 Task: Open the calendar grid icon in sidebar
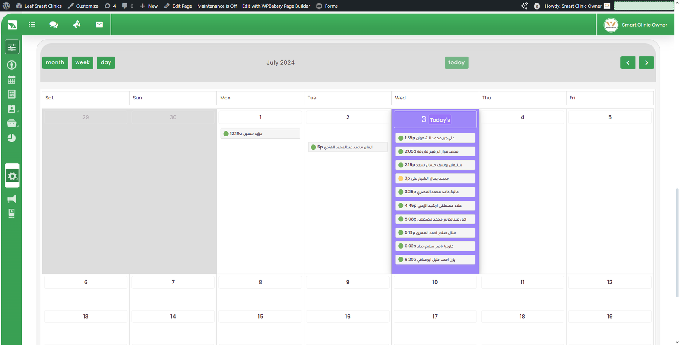click(12, 80)
